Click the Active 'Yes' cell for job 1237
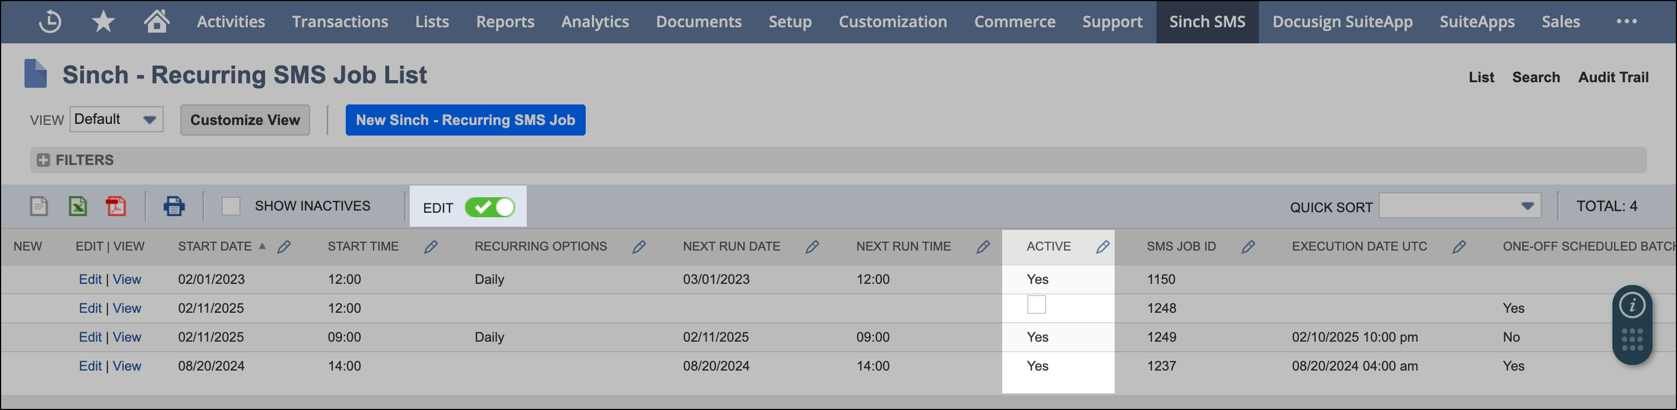 pyautogui.click(x=1037, y=366)
